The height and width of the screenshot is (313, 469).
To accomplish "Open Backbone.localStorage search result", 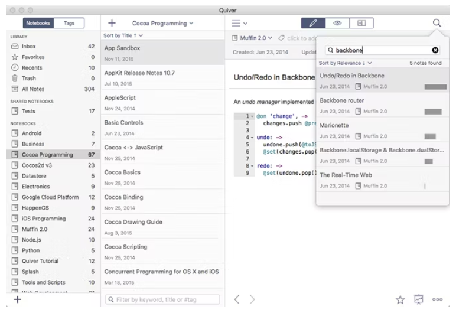I will [383, 155].
